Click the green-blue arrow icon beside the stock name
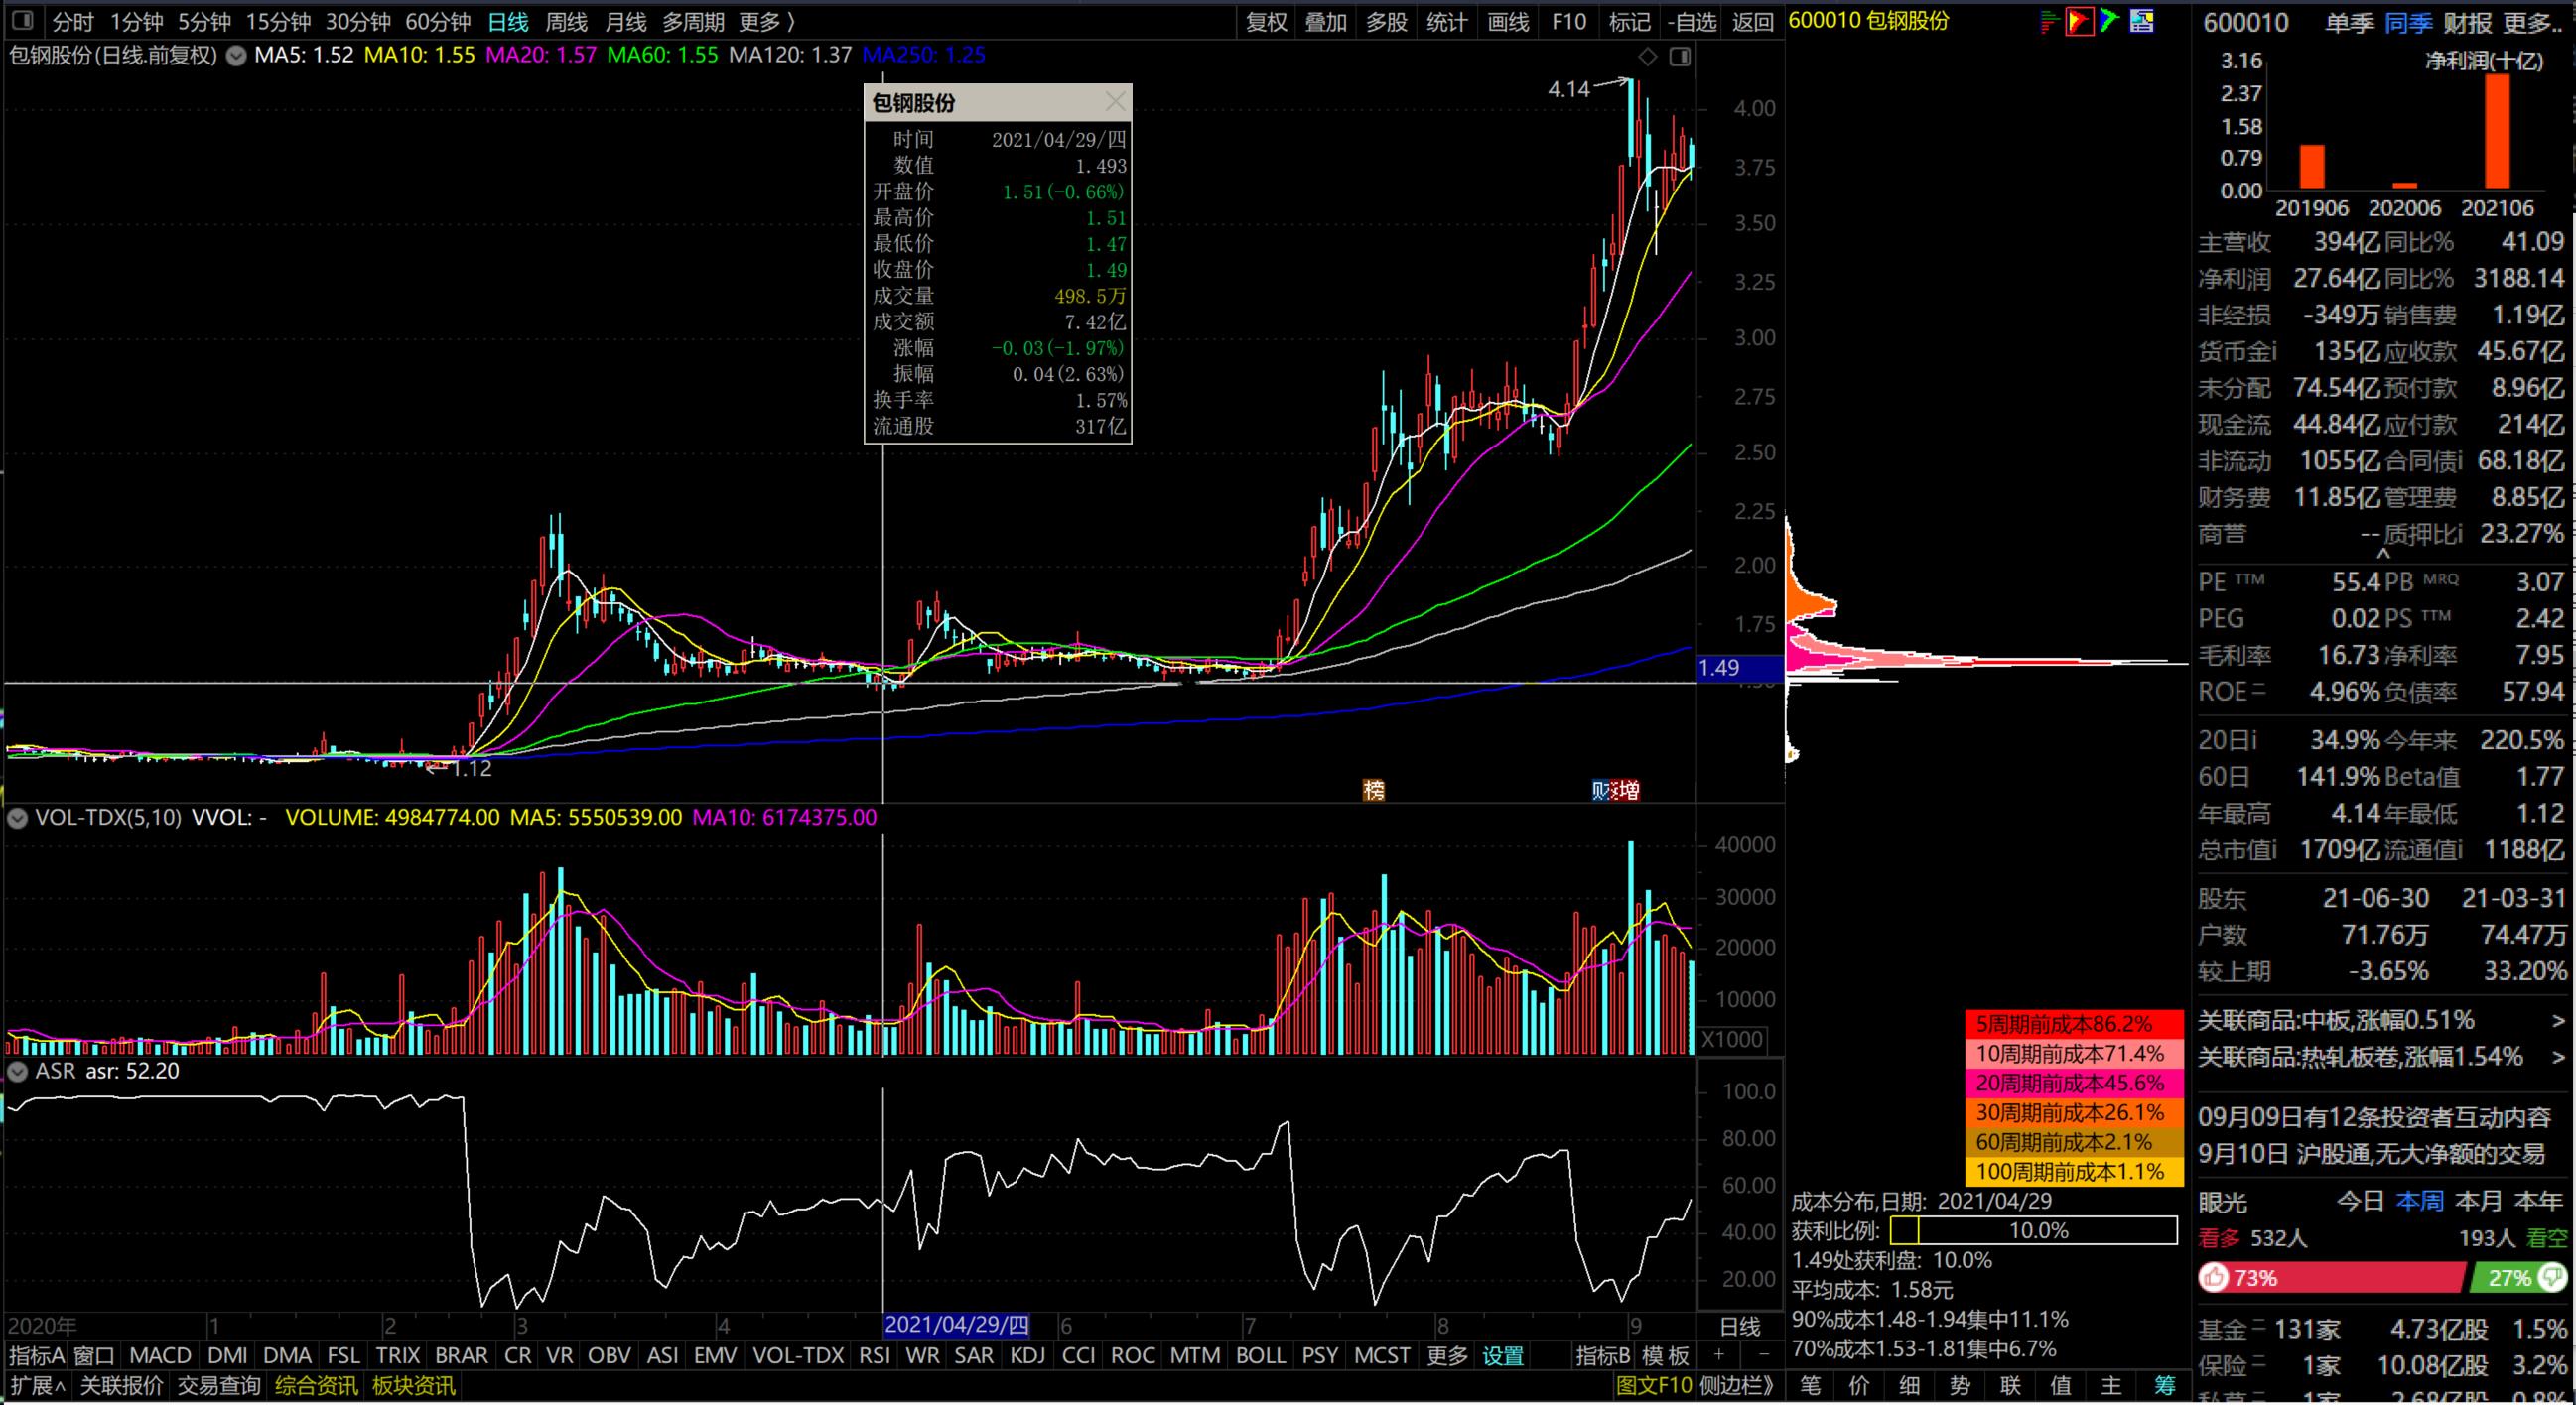 2110,21
